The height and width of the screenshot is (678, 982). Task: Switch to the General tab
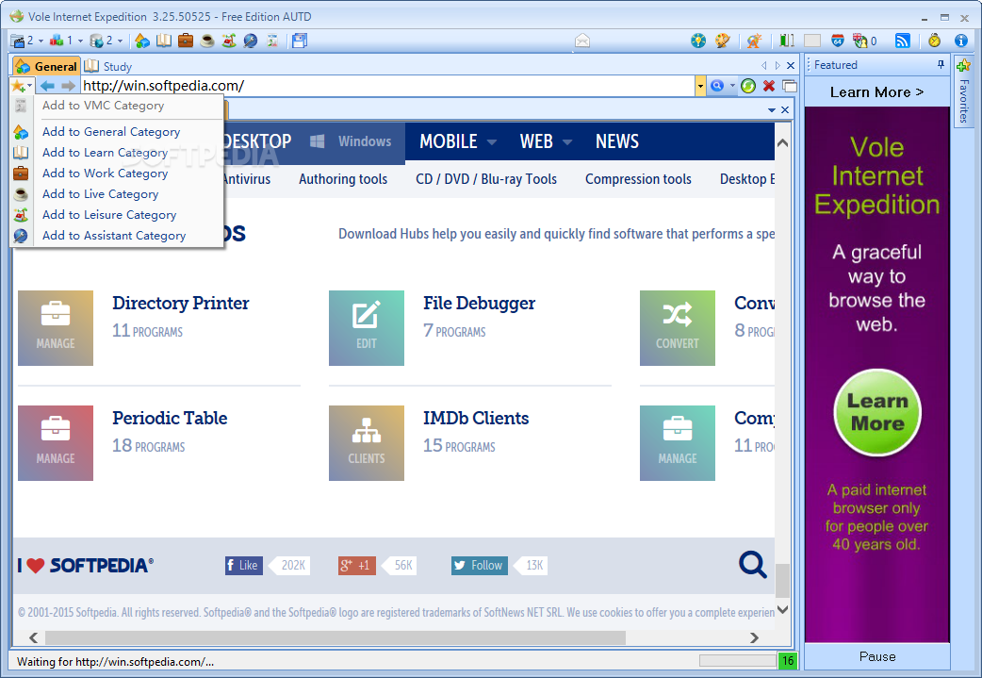click(x=46, y=66)
